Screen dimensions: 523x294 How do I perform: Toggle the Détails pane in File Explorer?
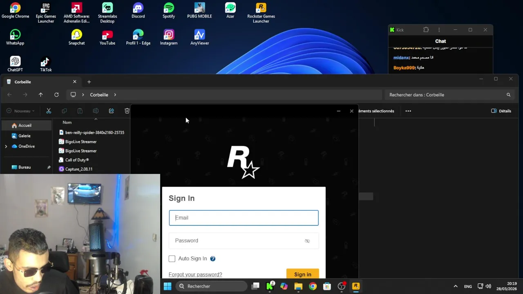pyautogui.click(x=501, y=111)
